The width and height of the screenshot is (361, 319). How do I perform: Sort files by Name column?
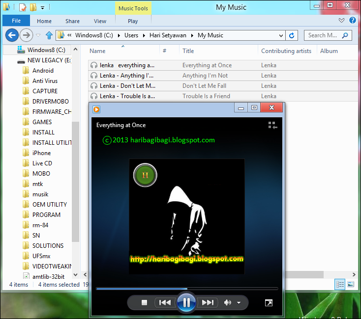click(x=97, y=51)
